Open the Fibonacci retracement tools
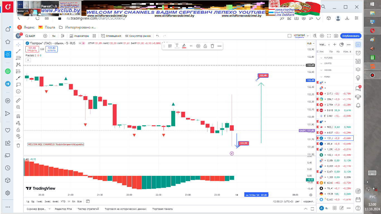Viewport: 381px width, 214px height. (18, 58)
